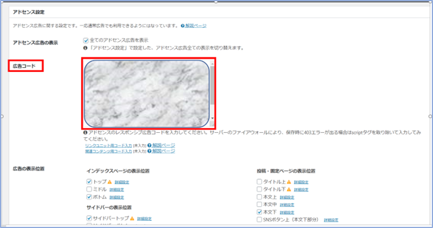
Task: Enable the ミドル checkbox
Action: (89, 189)
